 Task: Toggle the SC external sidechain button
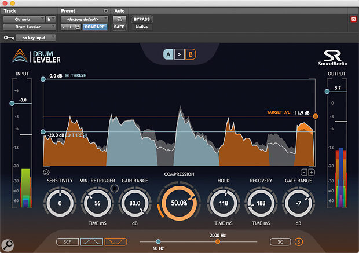tap(280, 242)
